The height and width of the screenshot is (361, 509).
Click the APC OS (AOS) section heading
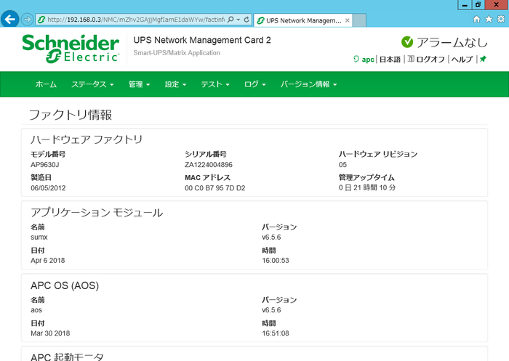point(65,285)
